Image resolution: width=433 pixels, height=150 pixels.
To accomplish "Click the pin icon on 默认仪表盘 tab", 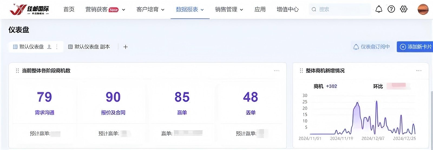I will [49, 47].
